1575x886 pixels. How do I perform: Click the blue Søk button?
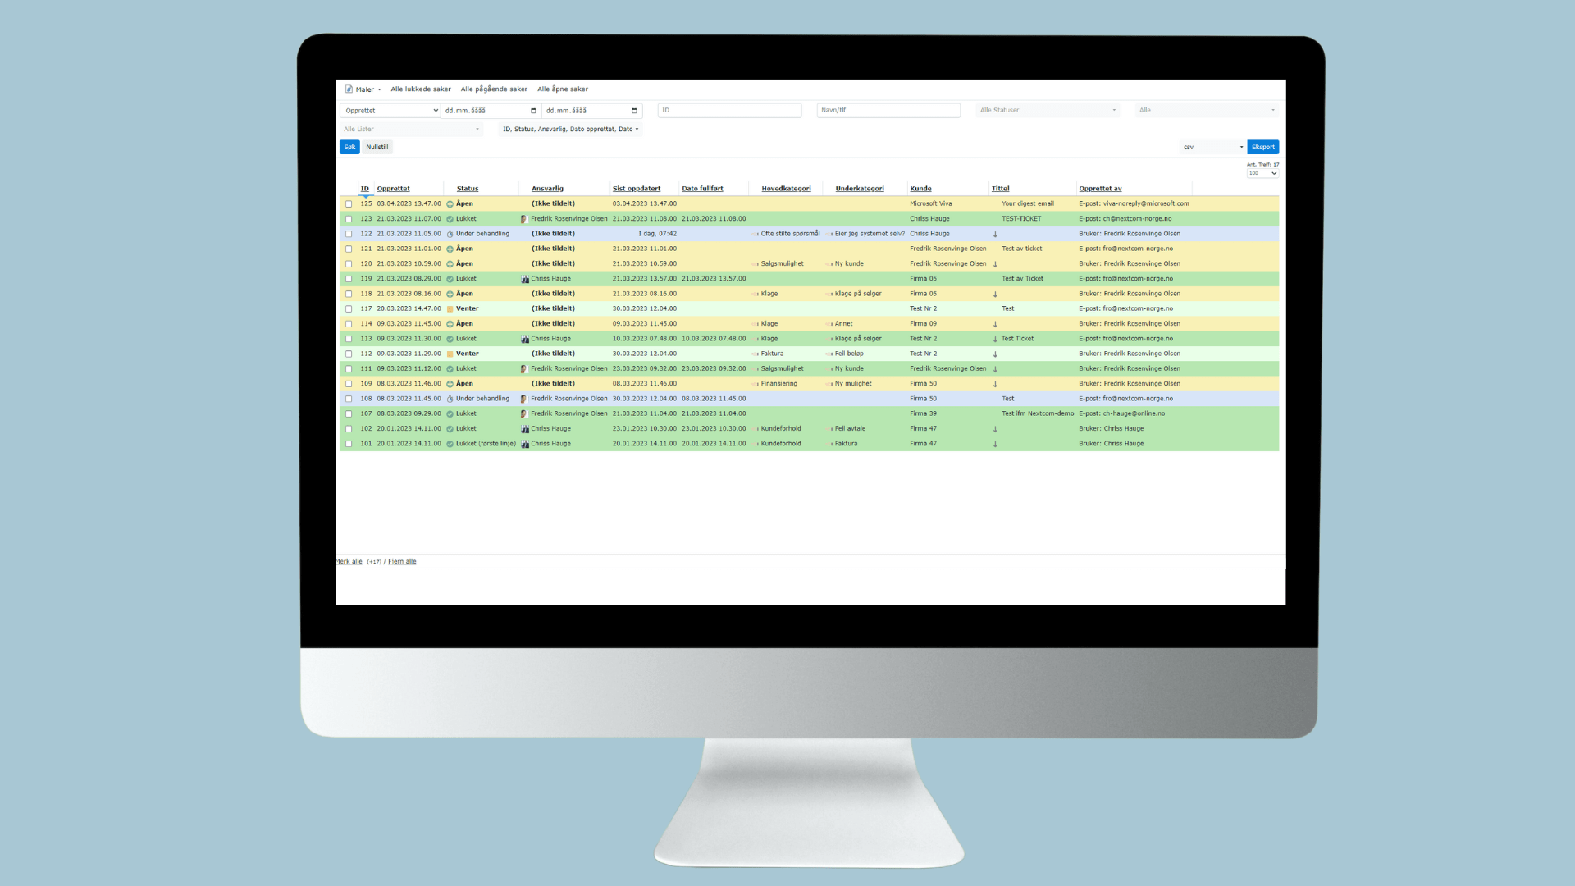coord(349,147)
